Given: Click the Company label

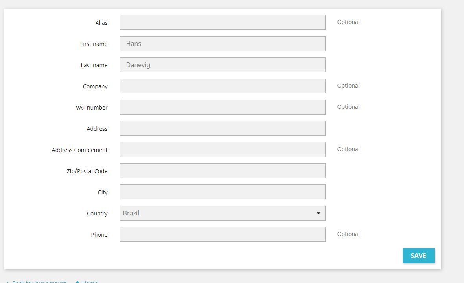Looking at the screenshot, I should [x=95, y=87].
